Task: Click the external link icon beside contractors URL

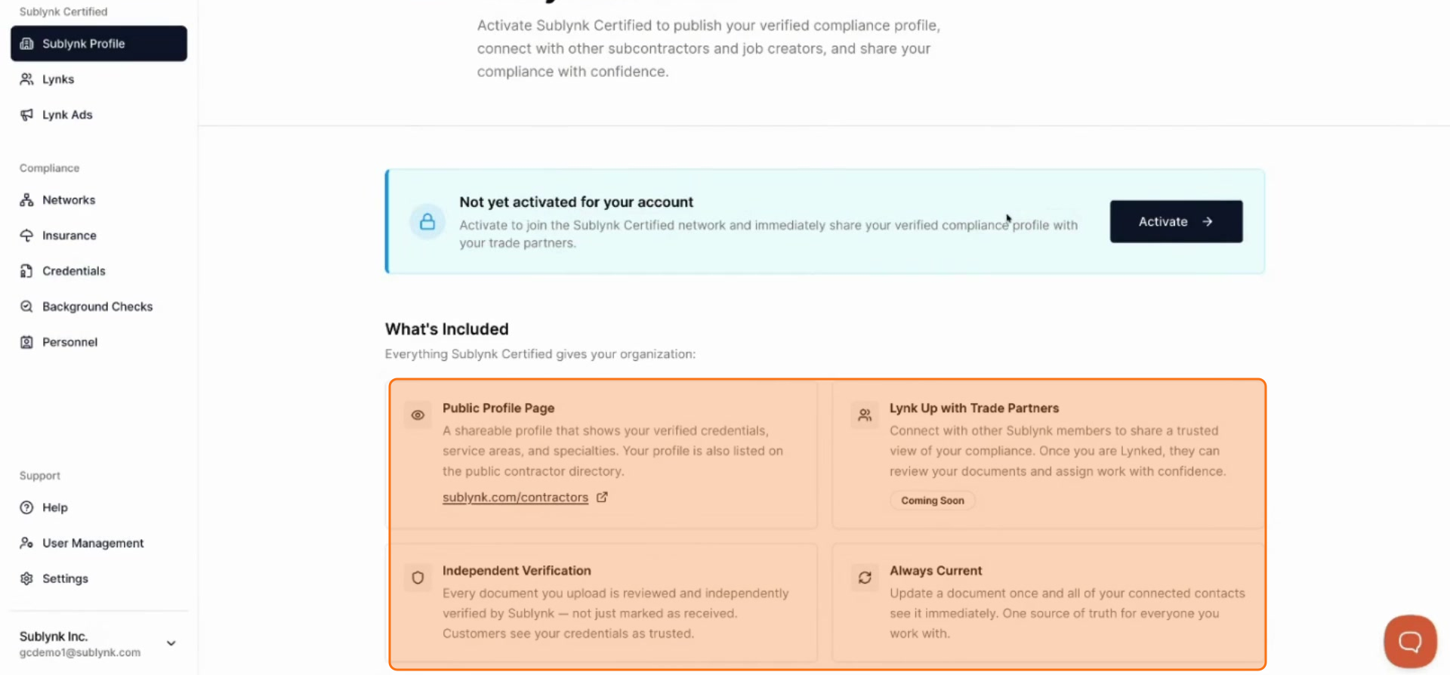Action: pyautogui.click(x=602, y=497)
